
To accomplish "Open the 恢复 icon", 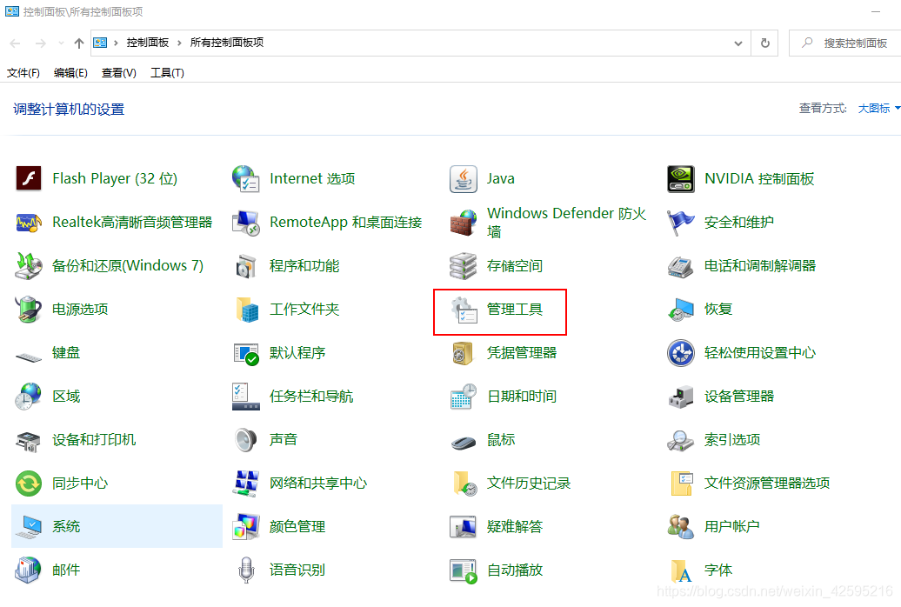I will coord(681,310).
